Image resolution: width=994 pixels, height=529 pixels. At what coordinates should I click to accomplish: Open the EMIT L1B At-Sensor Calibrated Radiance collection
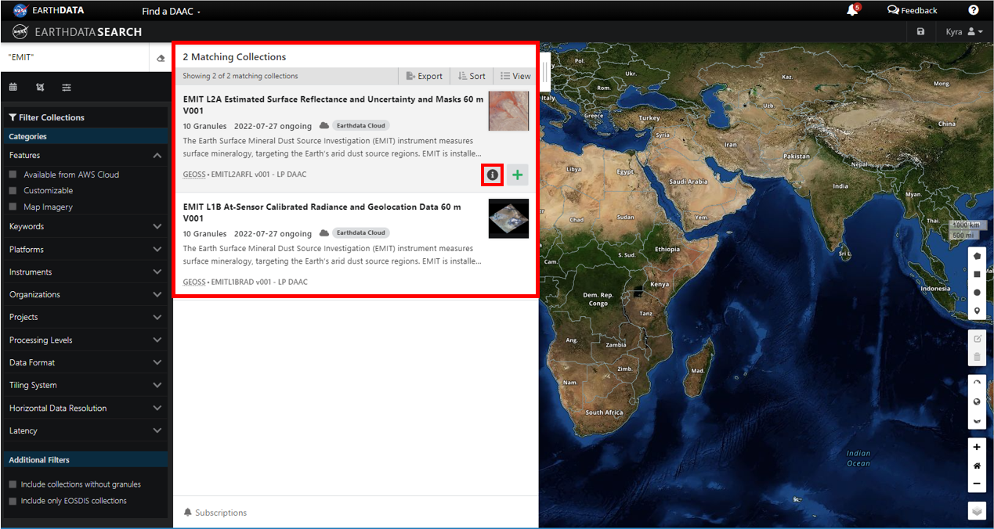pyautogui.click(x=322, y=212)
